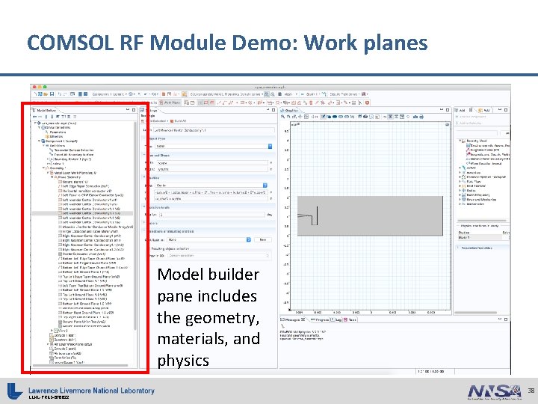Click the red shield icon ending geometry toolbar
This screenshot has width=538, height=404.
click(367, 102)
